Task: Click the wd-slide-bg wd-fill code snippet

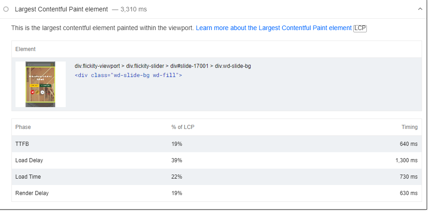Action: coord(128,75)
